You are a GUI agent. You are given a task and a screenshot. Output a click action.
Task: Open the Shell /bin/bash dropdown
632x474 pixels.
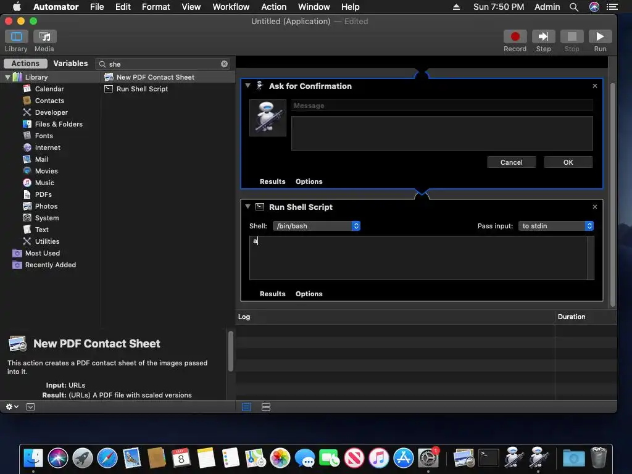[317, 226]
